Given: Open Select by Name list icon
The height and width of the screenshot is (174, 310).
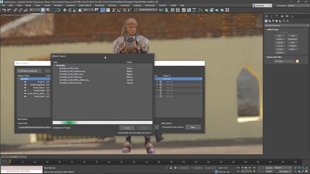Looking at the screenshot, I should (x=48, y=10).
